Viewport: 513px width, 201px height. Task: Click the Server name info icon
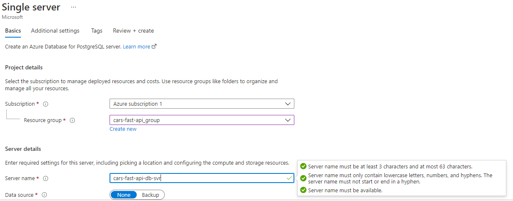(x=46, y=178)
